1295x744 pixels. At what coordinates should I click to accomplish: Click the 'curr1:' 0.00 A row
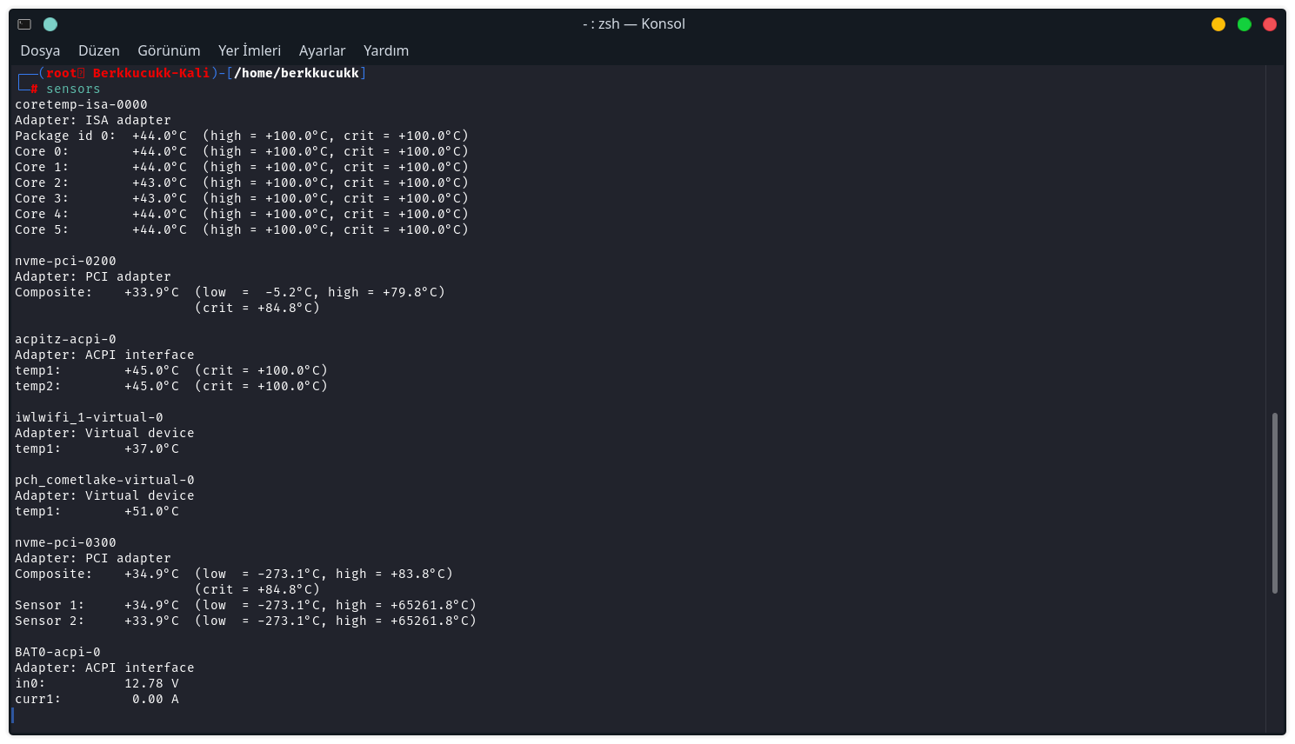pos(97,699)
